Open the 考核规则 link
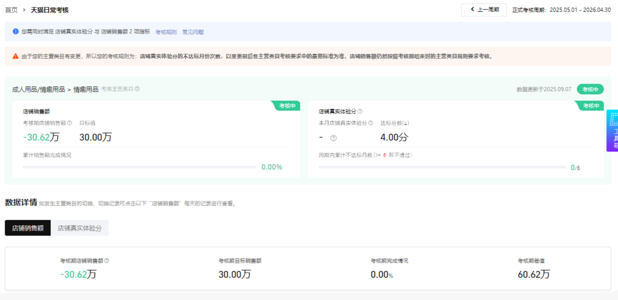 166,32
